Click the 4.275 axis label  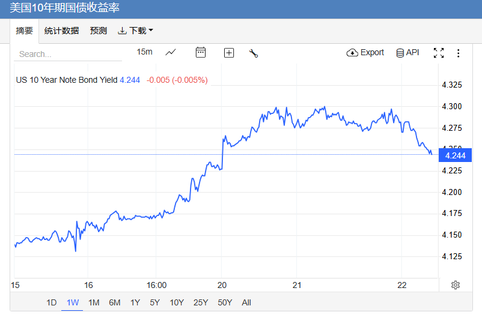[451, 128]
